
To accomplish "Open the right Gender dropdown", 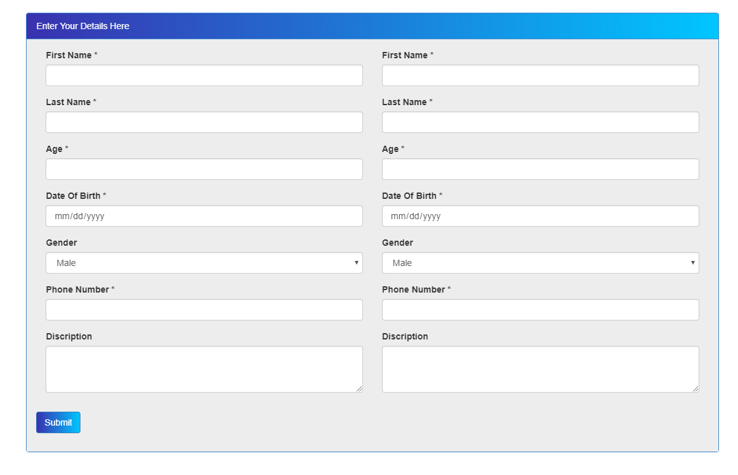I will [x=540, y=262].
